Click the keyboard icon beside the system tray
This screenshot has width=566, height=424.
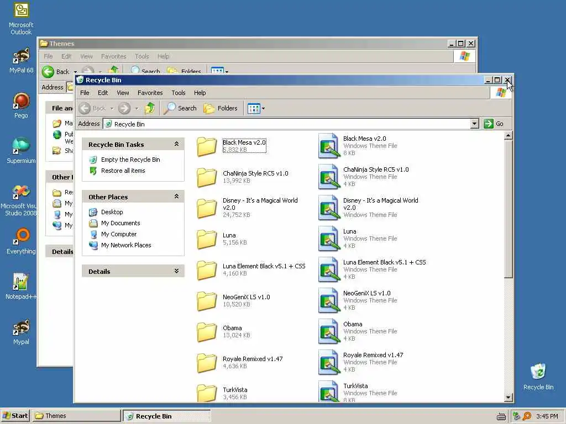(x=501, y=416)
